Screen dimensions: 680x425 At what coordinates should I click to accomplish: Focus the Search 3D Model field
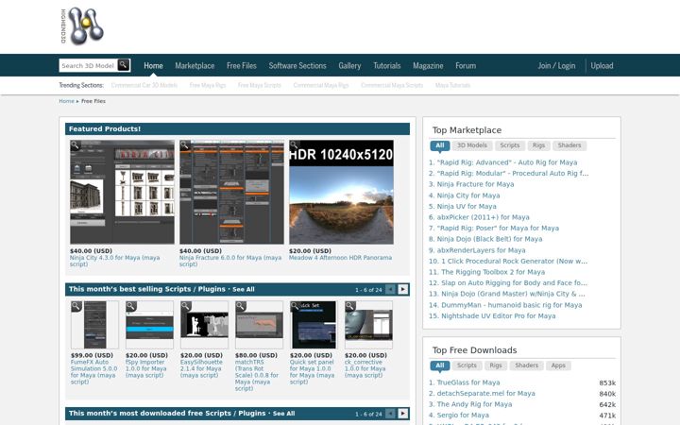[x=89, y=65]
